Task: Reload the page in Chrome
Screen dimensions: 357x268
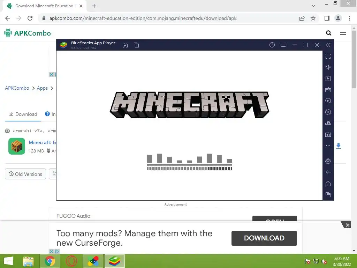Action: coord(30,18)
